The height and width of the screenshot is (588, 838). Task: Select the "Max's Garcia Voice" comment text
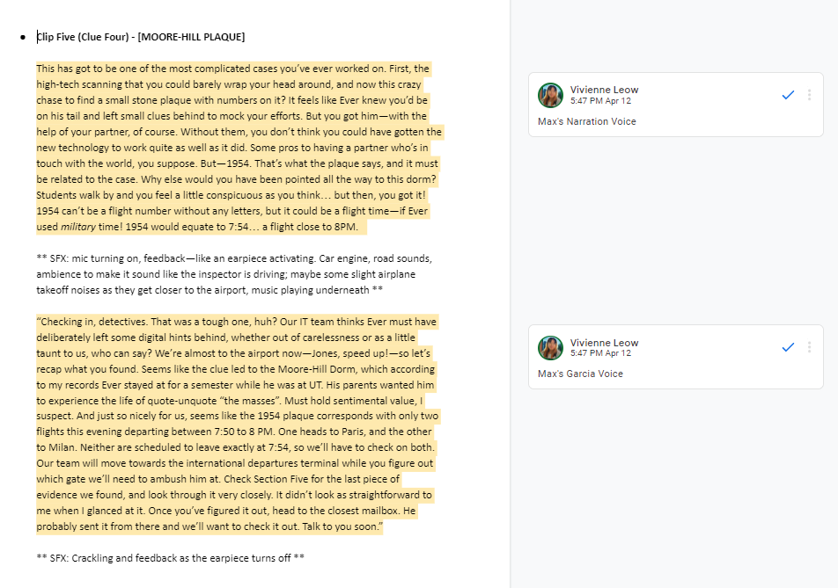tap(580, 374)
